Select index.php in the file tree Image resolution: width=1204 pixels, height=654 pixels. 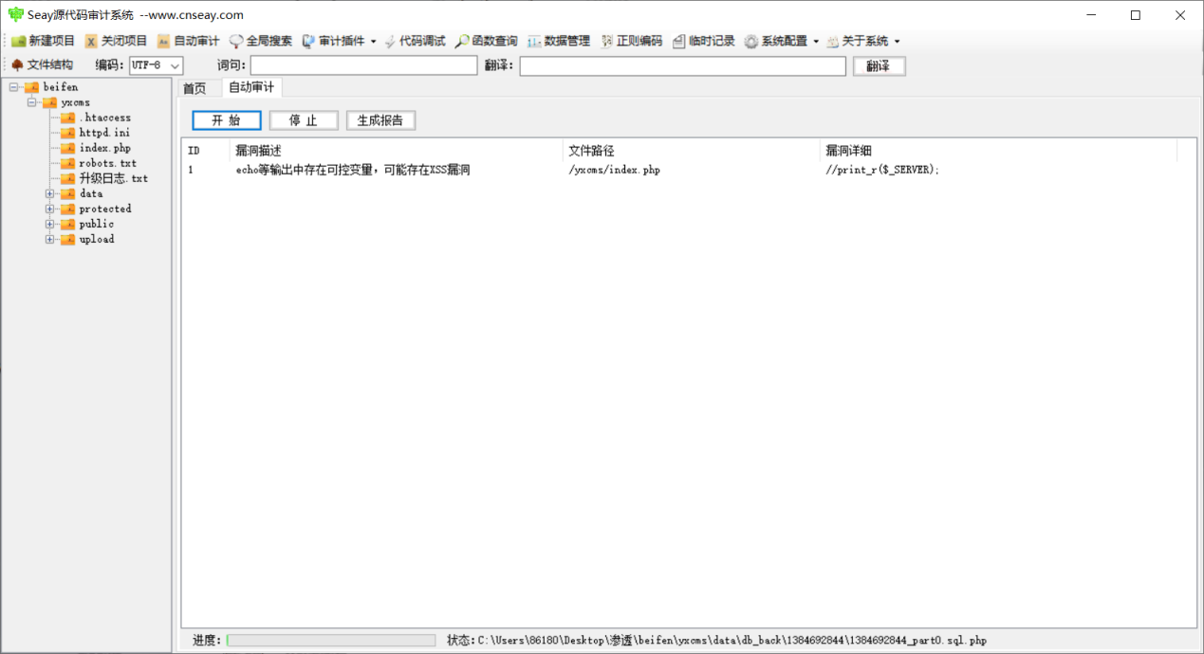point(104,148)
